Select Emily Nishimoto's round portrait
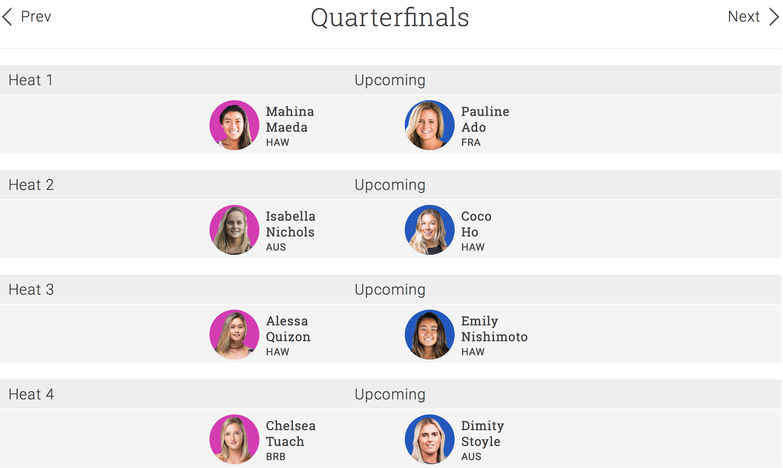 (x=430, y=335)
